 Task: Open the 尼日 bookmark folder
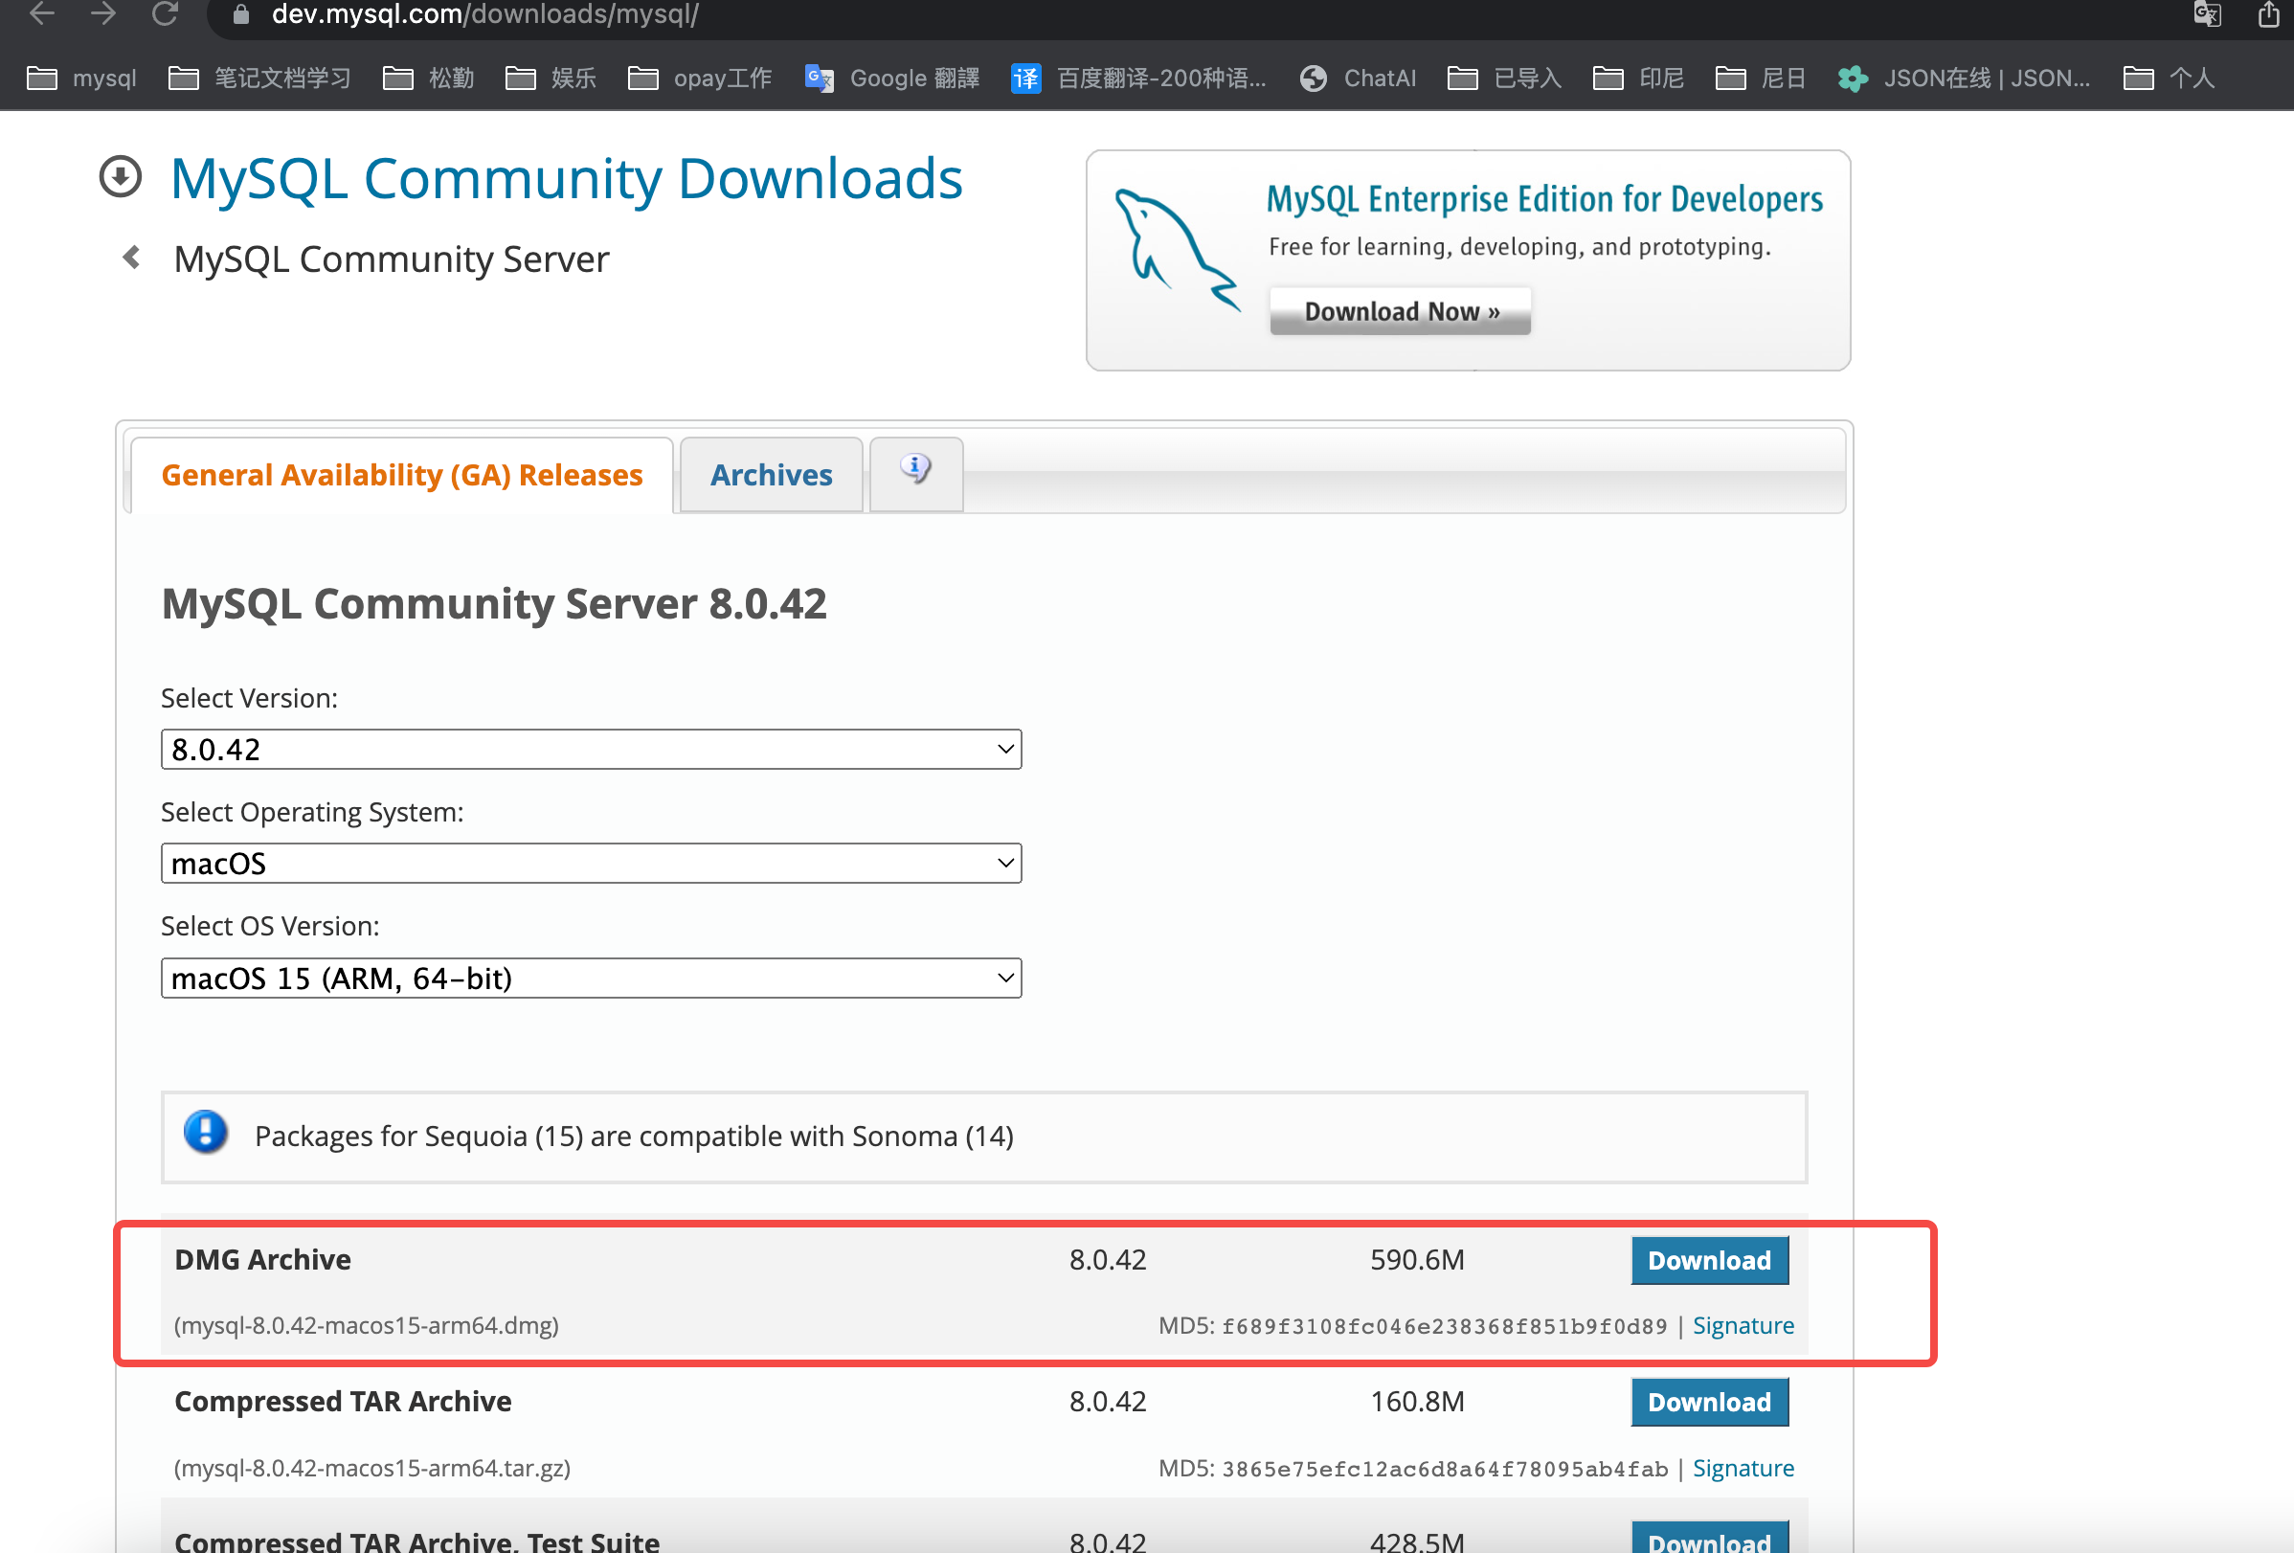click(x=1761, y=78)
